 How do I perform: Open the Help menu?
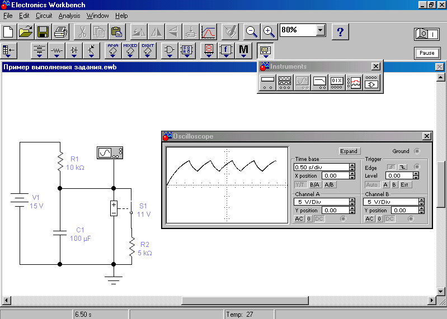(x=121, y=16)
